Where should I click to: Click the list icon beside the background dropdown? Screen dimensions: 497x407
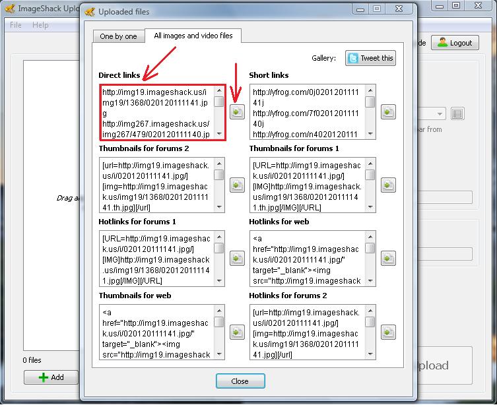pyautogui.click(x=457, y=113)
